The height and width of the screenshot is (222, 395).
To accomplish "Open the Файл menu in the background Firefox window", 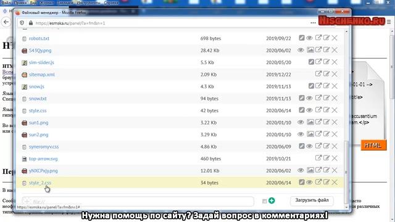I will (x=6, y=2).
